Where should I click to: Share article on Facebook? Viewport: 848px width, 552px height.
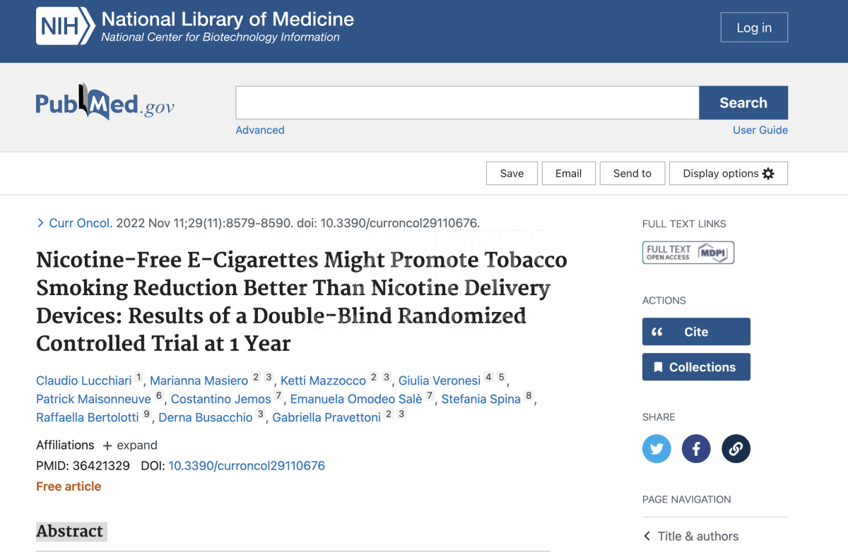696,448
